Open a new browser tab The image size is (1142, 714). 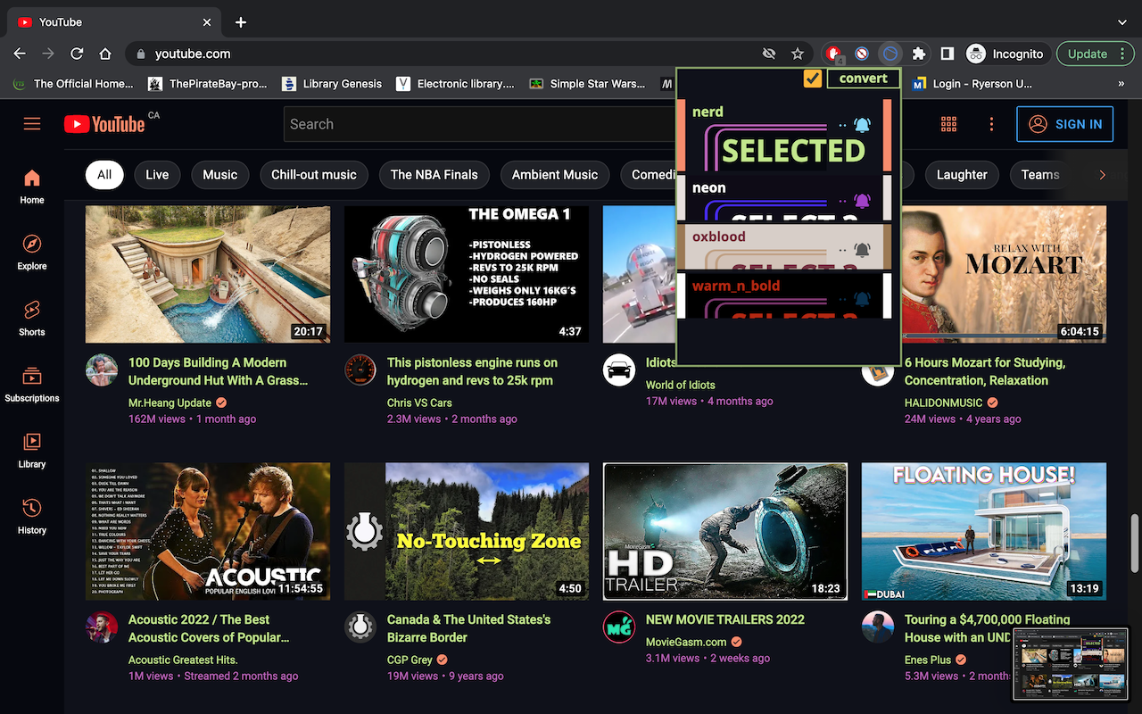click(241, 22)
